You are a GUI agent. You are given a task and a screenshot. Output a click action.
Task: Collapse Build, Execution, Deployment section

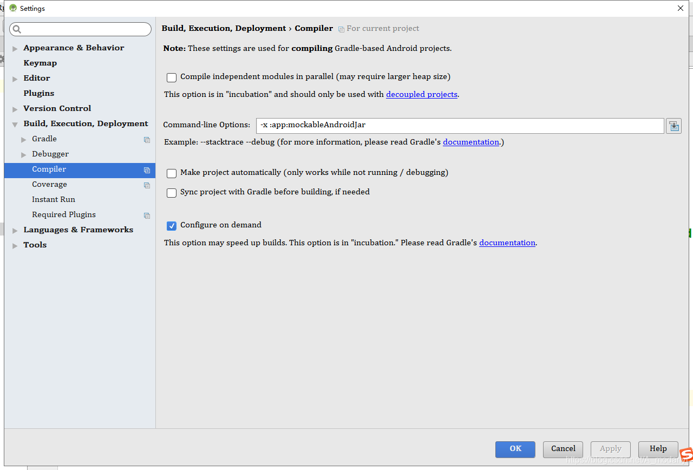[15, 125]
